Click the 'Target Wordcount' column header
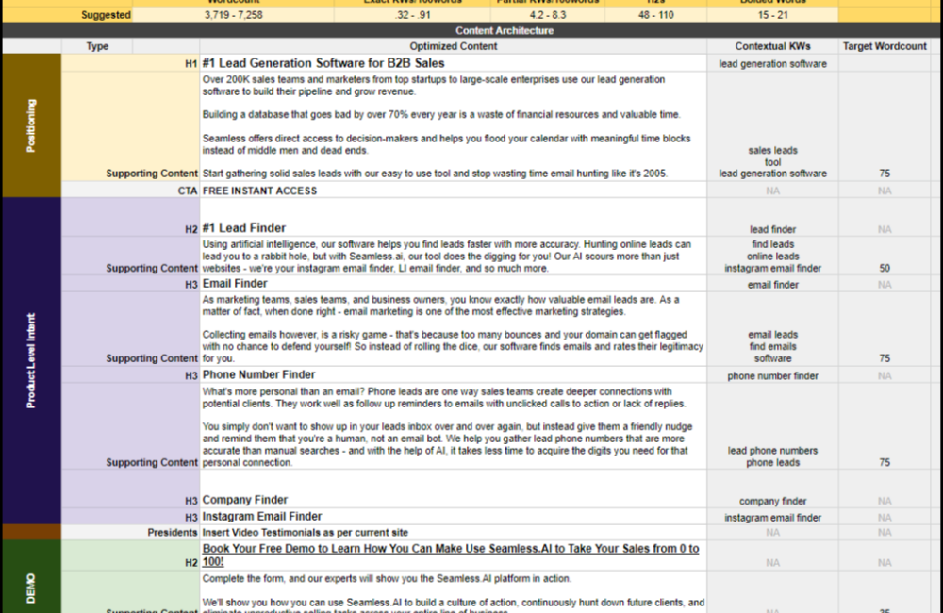The image size is (943, 613). tap(885, 46)
